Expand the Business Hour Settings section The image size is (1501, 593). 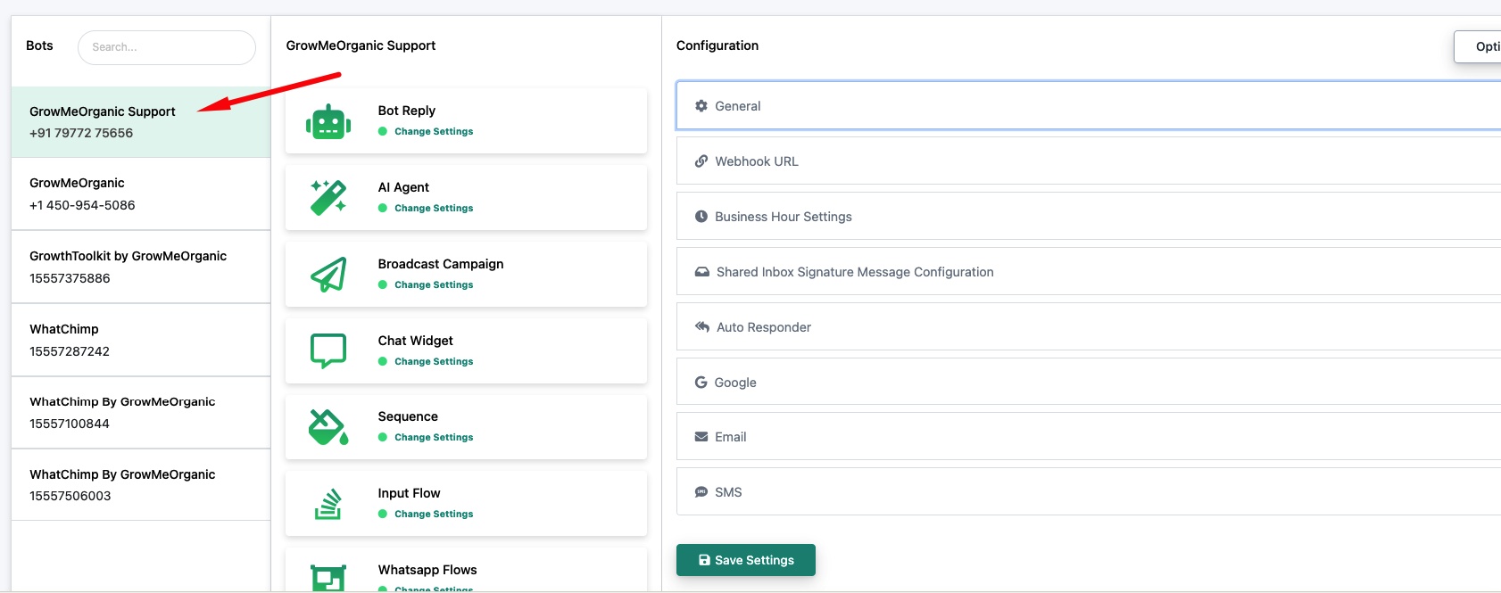click(x=1089, y=217)
